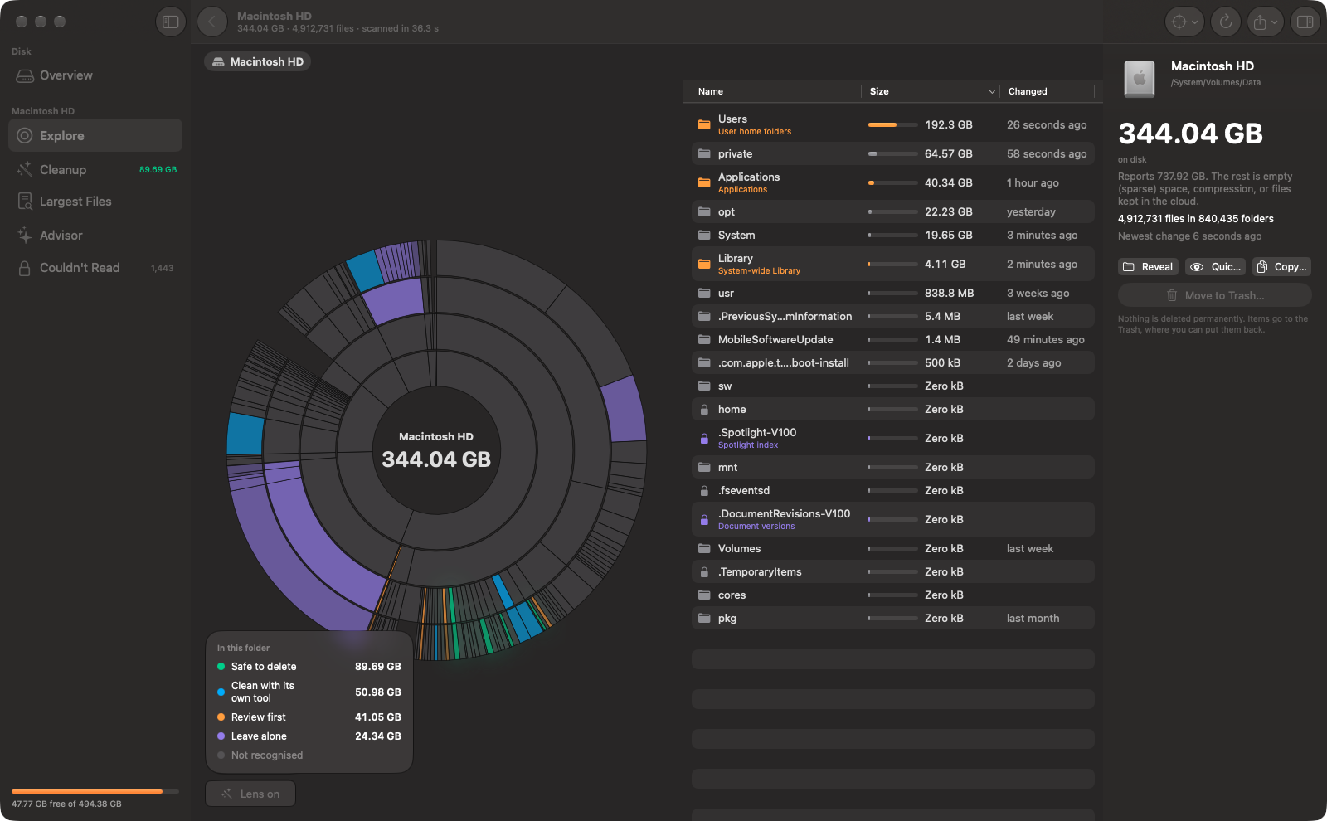The width and height of the screenshot is (1327, 821).
Task: Click the free space bar in sidebar
Action: pyautogui.click(x=95, y=791)
